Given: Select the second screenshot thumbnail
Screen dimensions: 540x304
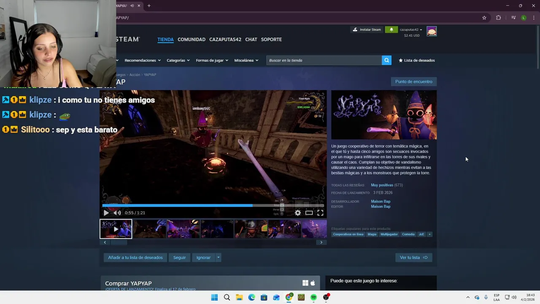Looking at the screenshot, I should coord(150,229).
